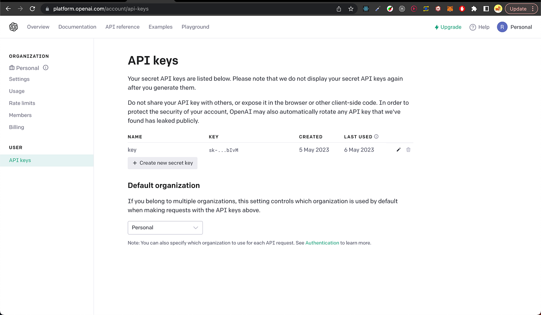Click the NAME column header
This screenshot has height=315, width=541.
tap(135, 137)
